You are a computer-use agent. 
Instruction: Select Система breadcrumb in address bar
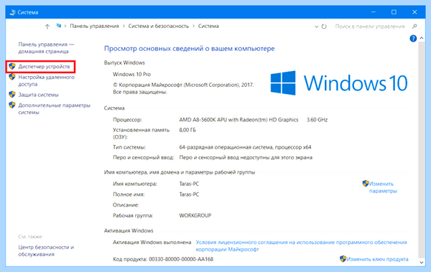(x=208, y=26)
